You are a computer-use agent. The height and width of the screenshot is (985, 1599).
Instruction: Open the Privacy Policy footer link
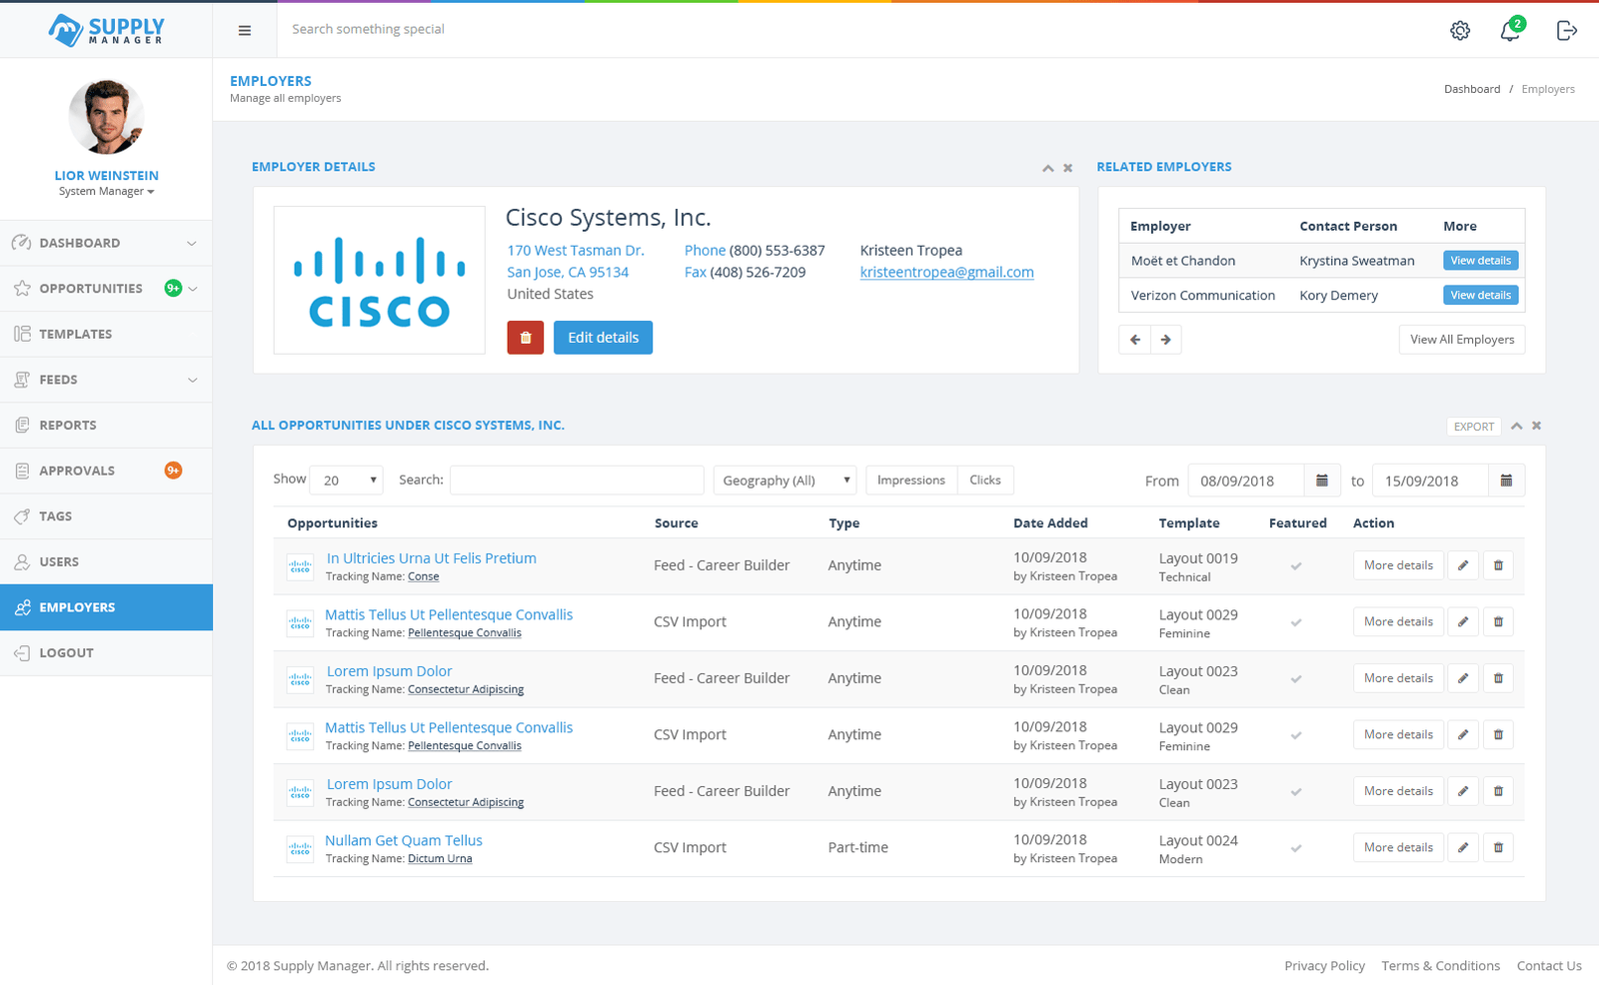[1324, 966]
